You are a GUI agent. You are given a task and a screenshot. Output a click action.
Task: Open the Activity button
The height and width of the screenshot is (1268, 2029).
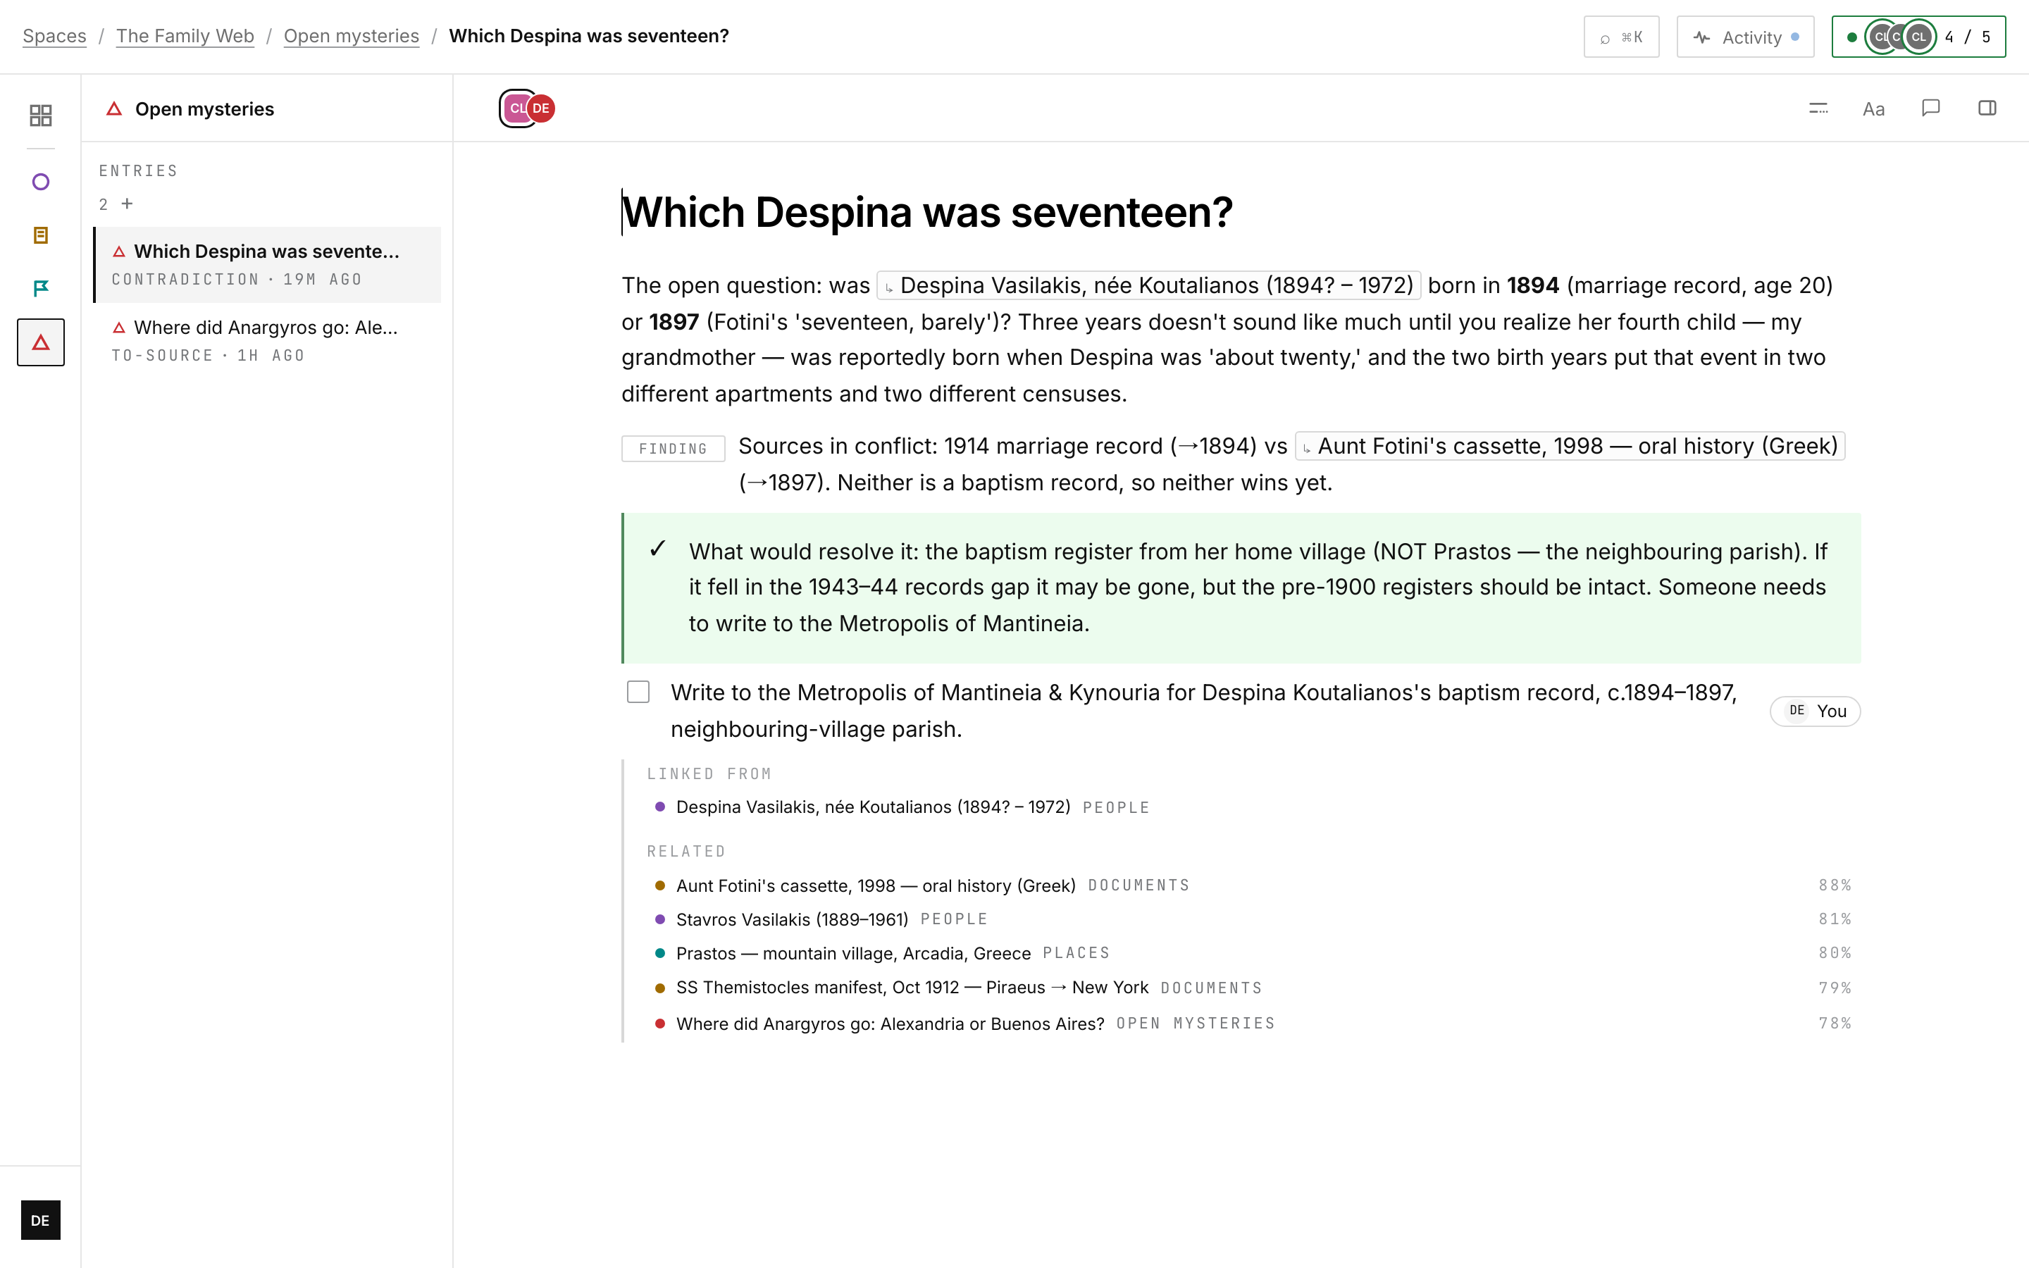tap(1745, 37)
